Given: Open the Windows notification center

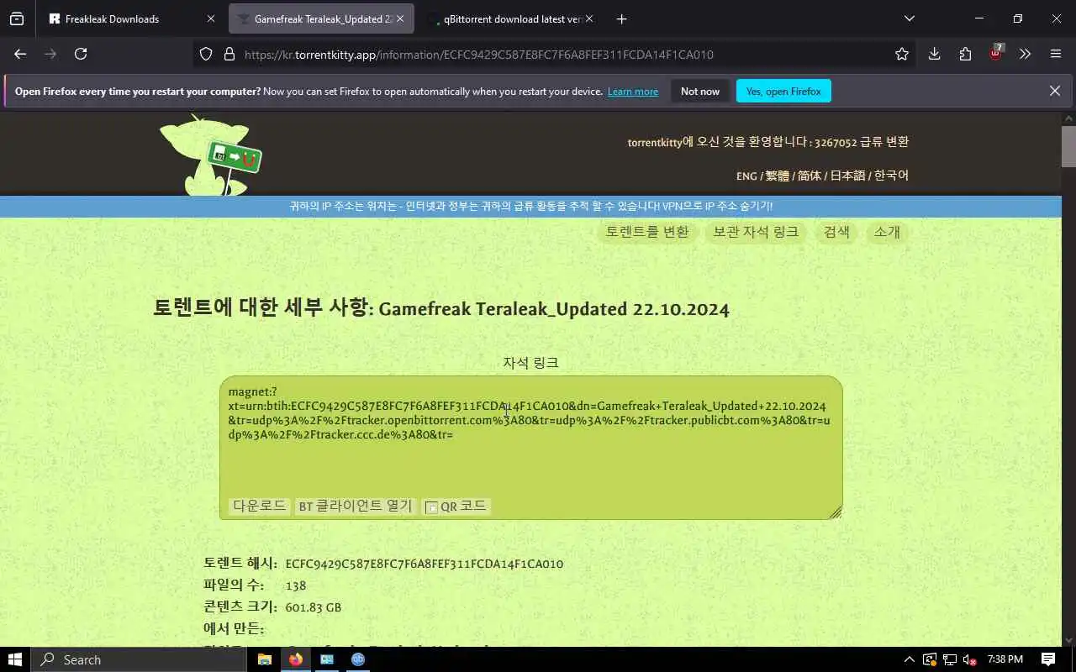Looking at the screenshot, I should [x=1048, y=659].
